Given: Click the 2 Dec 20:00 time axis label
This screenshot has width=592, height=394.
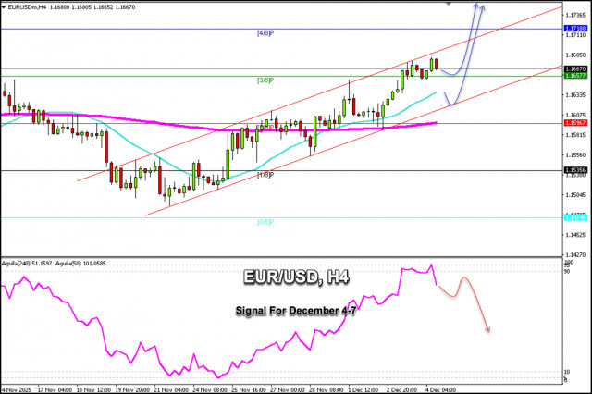Looking at the screenshot, I should [402, 390].
